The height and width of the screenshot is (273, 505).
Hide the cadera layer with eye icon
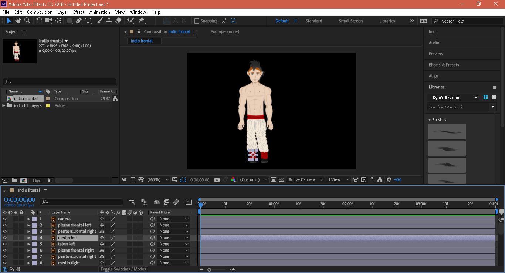pos(5,219)
